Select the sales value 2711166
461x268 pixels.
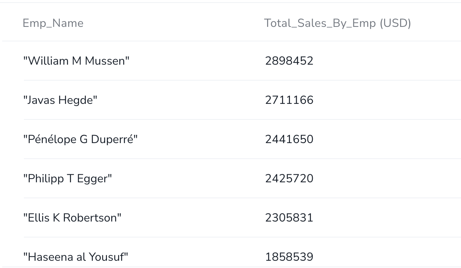[289, 100]
